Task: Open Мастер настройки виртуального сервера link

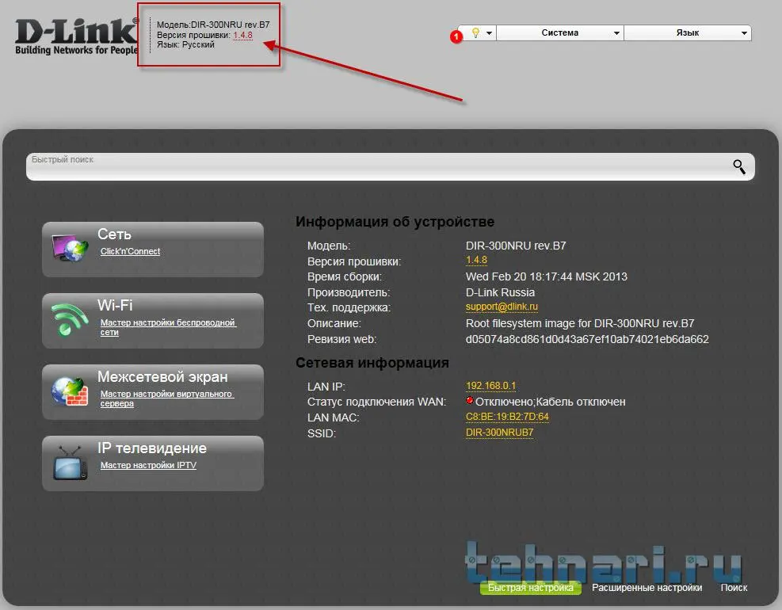Action: (166, 398)
